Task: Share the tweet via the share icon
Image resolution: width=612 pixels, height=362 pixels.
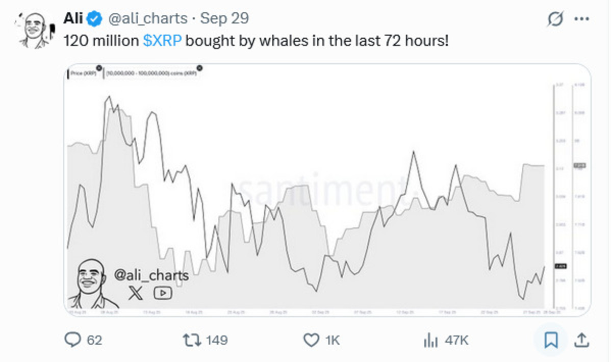Action: point(582,340)
